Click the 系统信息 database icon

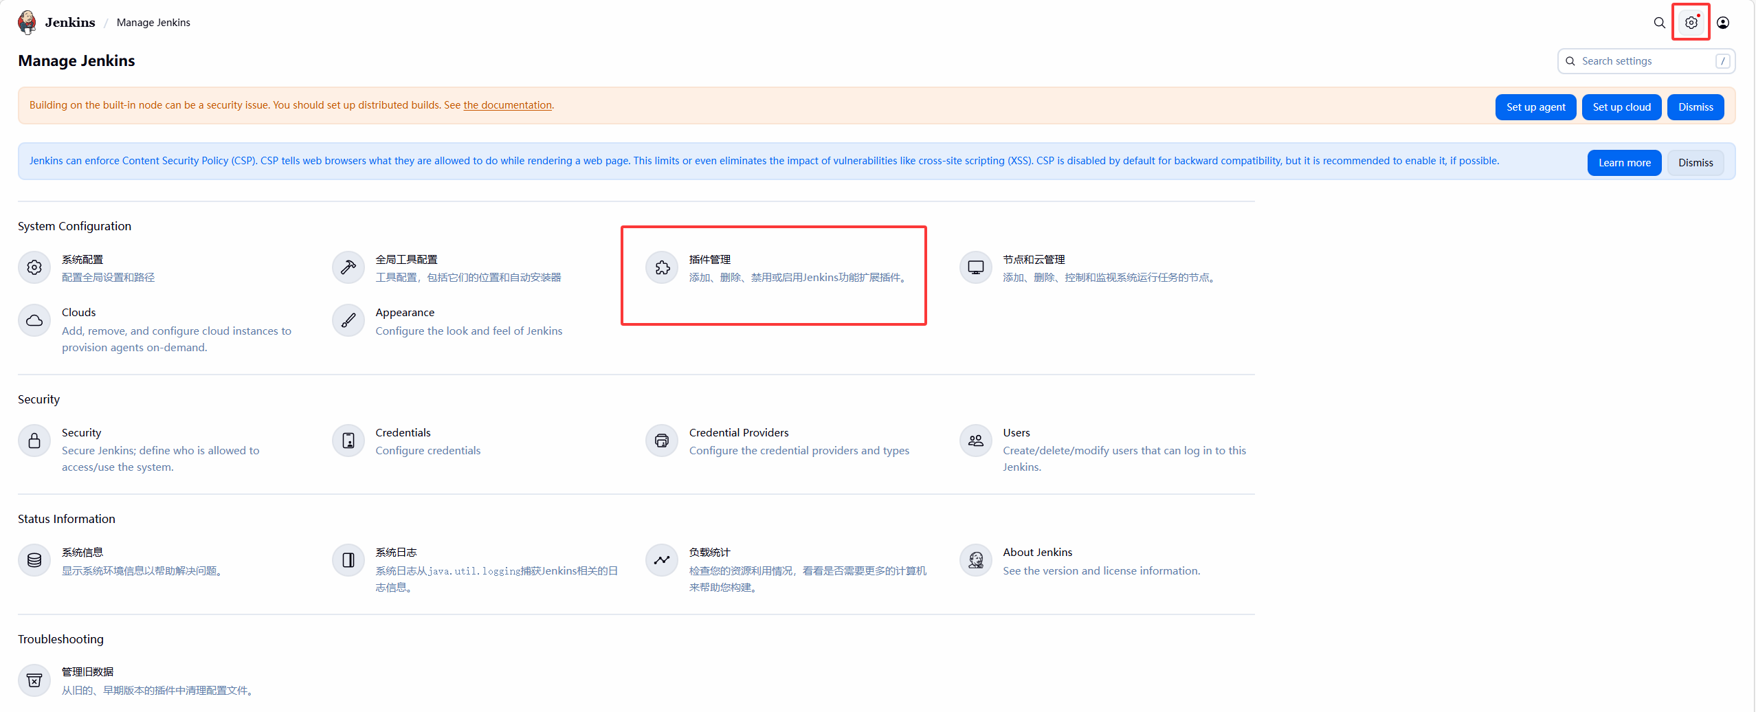34,560
